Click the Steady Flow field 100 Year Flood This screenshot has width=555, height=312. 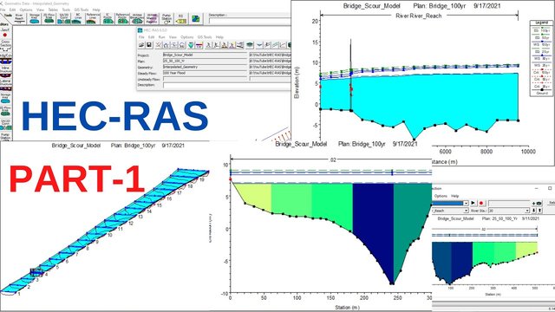click(205, 73)
